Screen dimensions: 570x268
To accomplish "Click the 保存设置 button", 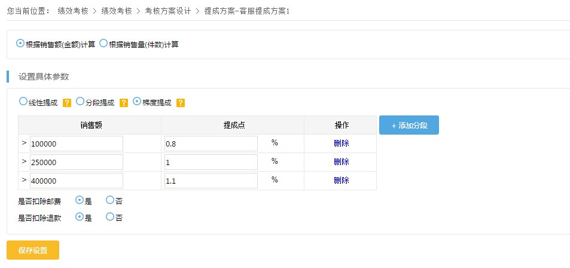I will coord(33,250).
